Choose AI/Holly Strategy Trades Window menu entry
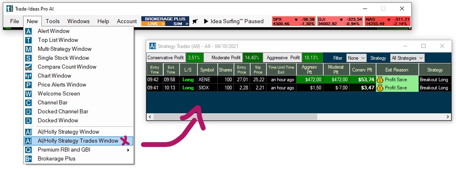 (78, 141)
